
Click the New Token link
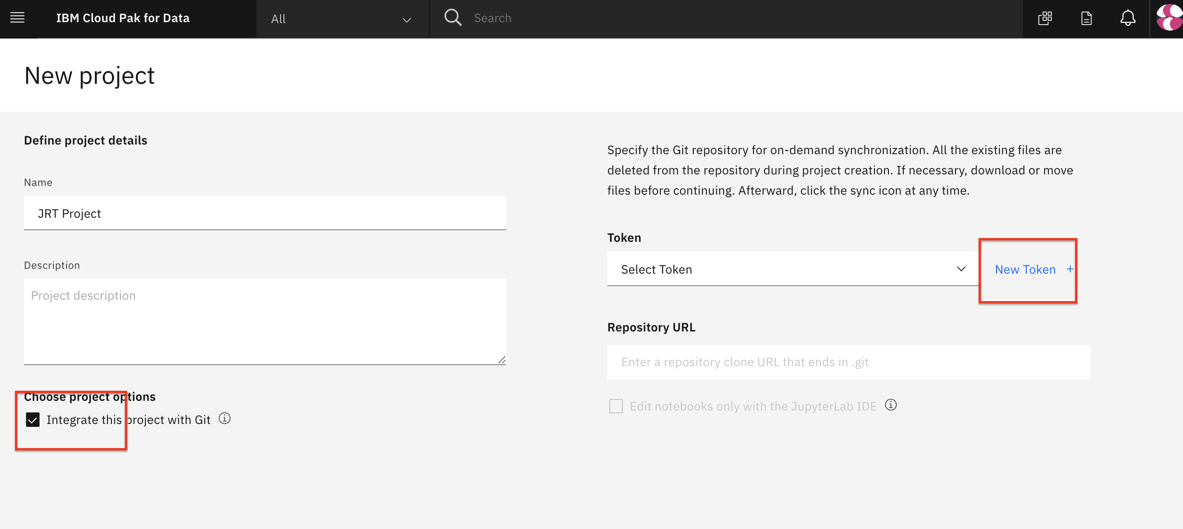[1025, 269]
